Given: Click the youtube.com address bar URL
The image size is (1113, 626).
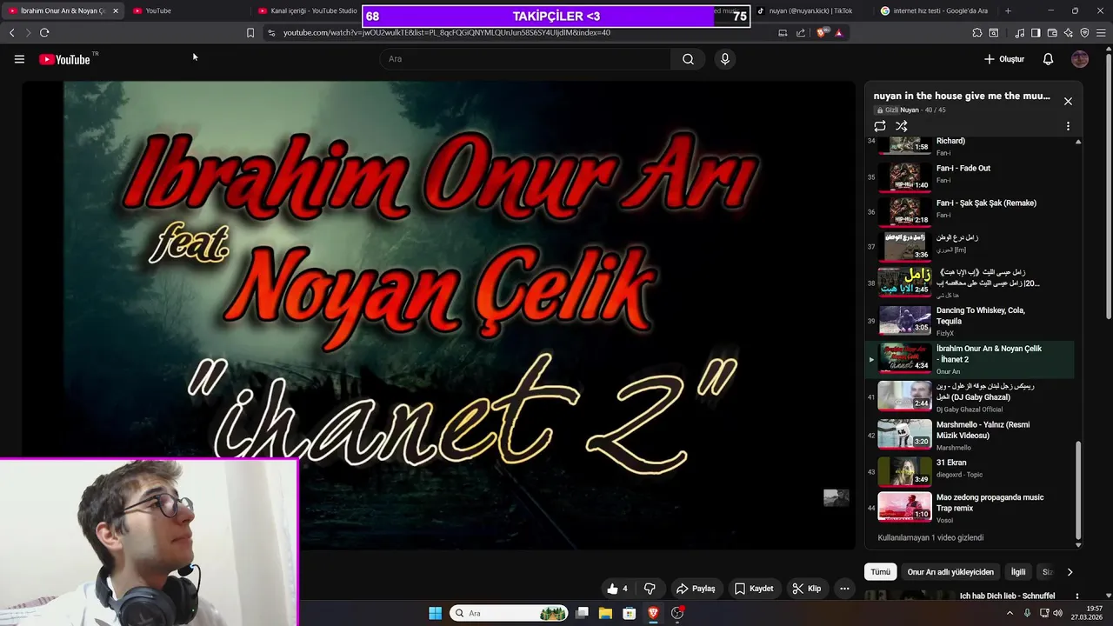Looking at the screenshot, I should pos(446,32).
